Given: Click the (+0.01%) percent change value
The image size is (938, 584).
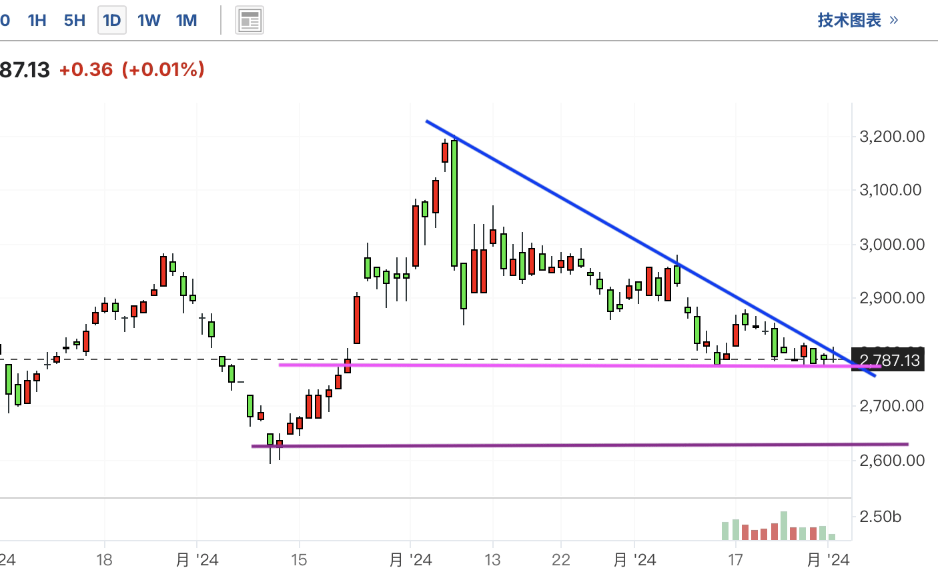Looking at the screenshot, I should (x=163, y=69).
